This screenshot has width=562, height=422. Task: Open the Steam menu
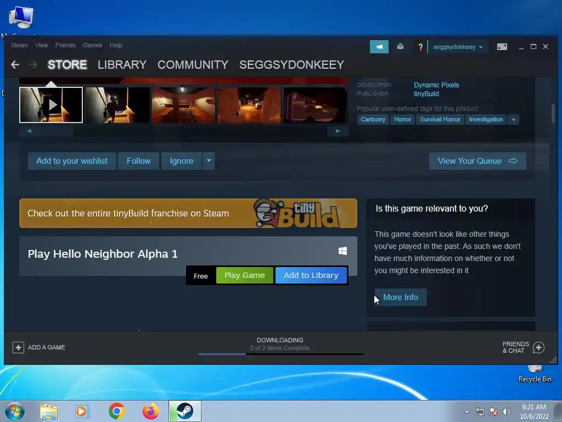tap(19, 45)
